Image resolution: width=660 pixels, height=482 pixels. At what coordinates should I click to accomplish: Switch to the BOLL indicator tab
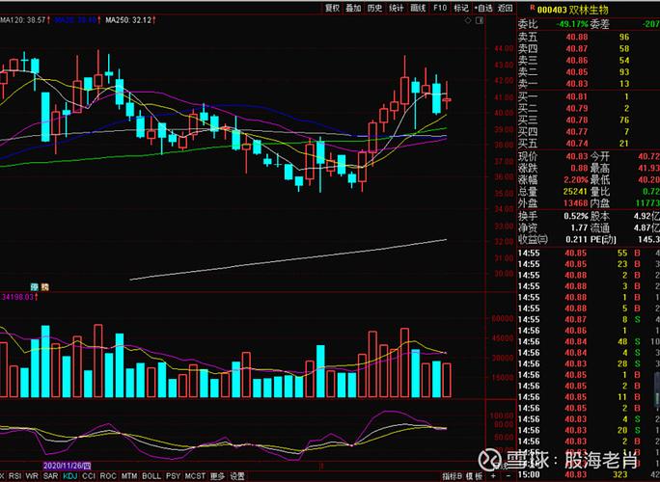click(x=151, y=476)
